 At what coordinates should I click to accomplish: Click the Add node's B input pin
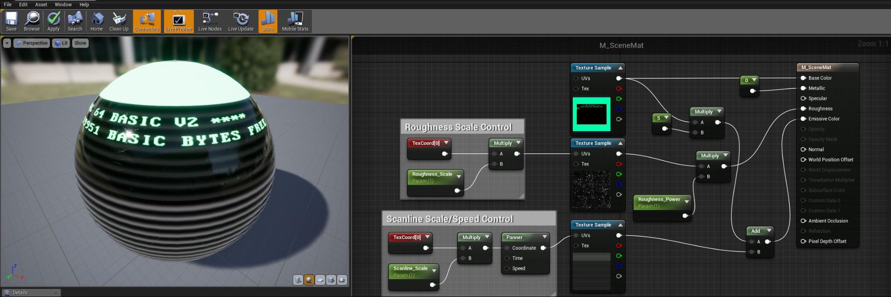click(752, 252)
